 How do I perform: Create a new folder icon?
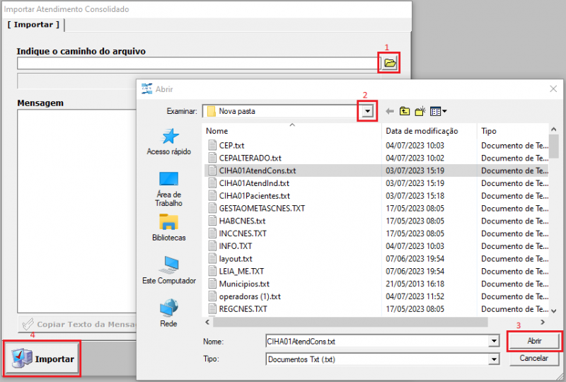tap(420, 111)
